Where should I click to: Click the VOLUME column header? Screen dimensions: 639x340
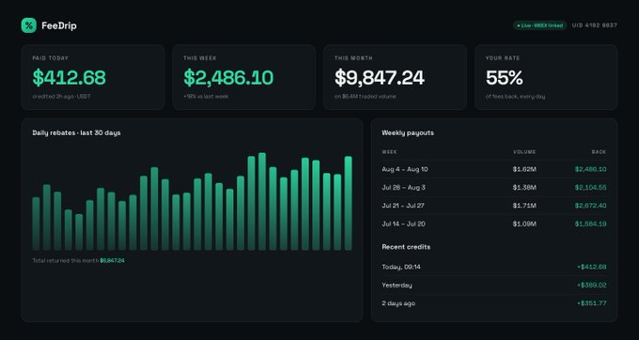coord(524,152)
